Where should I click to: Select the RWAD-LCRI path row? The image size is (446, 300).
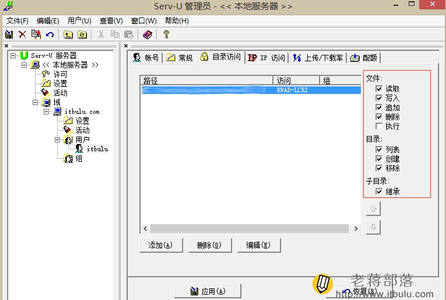pos(251,90)
